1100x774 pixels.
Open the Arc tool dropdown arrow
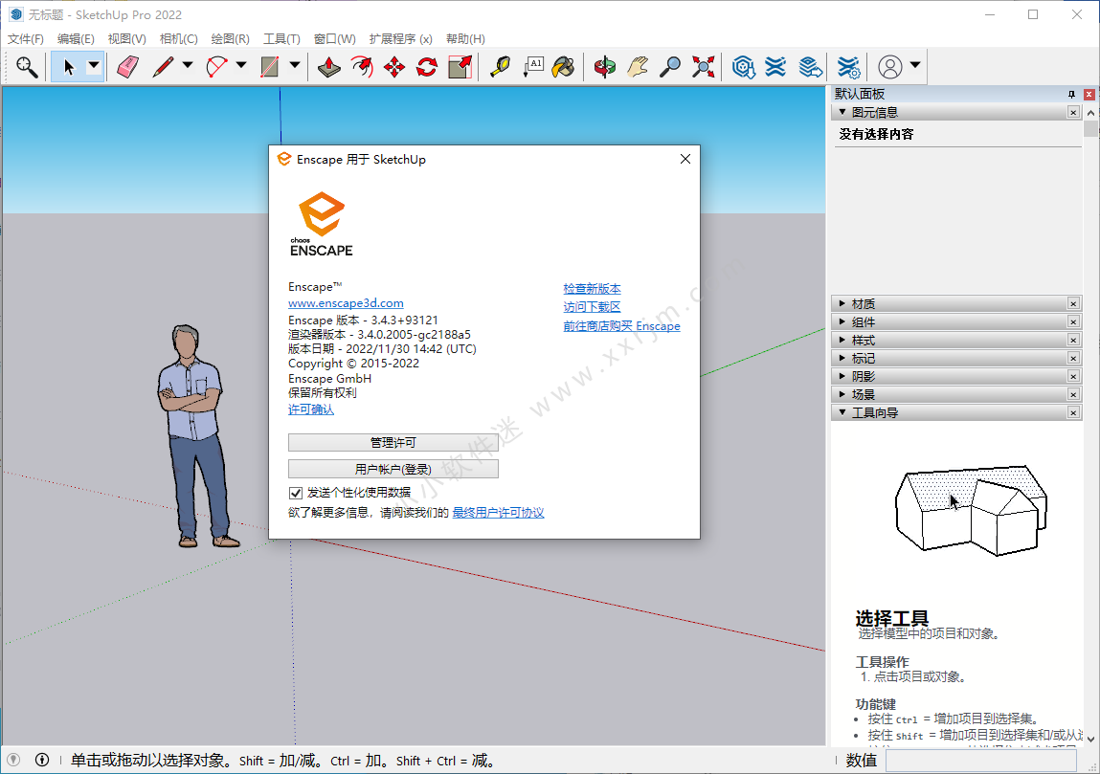[x=241, y=66]
